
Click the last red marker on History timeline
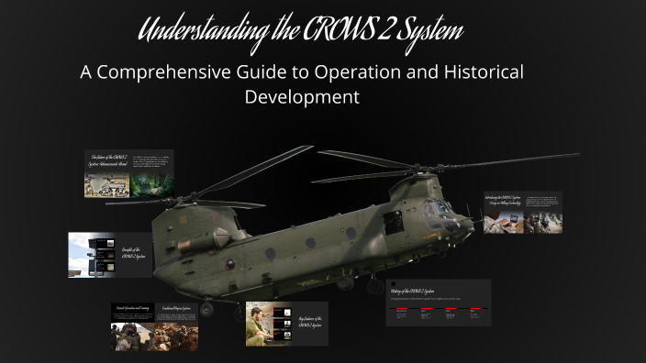tap(475, 308)
